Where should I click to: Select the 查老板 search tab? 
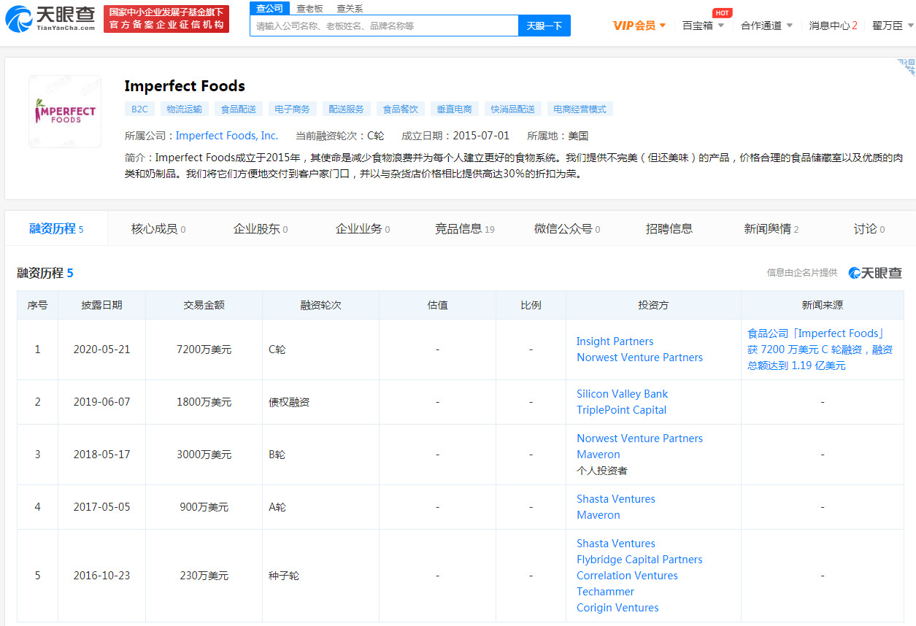[309, 9]
